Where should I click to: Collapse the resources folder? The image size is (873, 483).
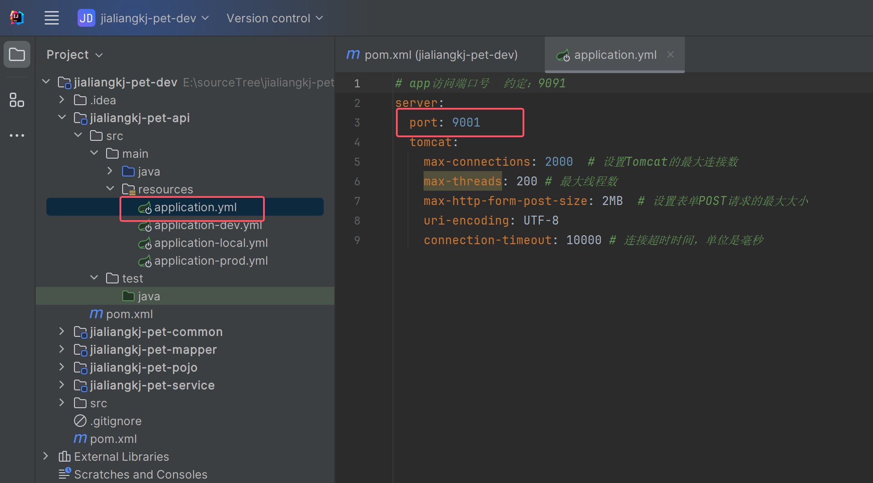(x=110, y=188)
